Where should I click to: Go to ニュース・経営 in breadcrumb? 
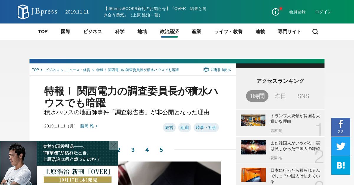pos(78,70)
